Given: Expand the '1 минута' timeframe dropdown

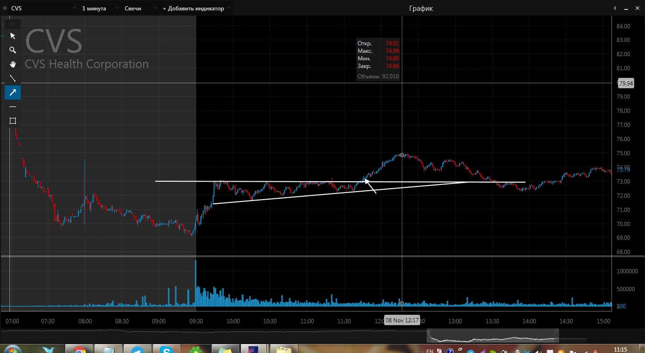Looking at the screenshot, I should pos(116,8).
